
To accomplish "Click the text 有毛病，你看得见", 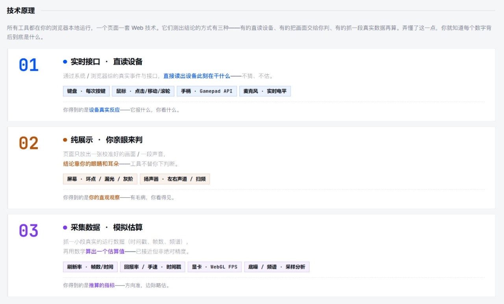I will (x=152, y=198).
